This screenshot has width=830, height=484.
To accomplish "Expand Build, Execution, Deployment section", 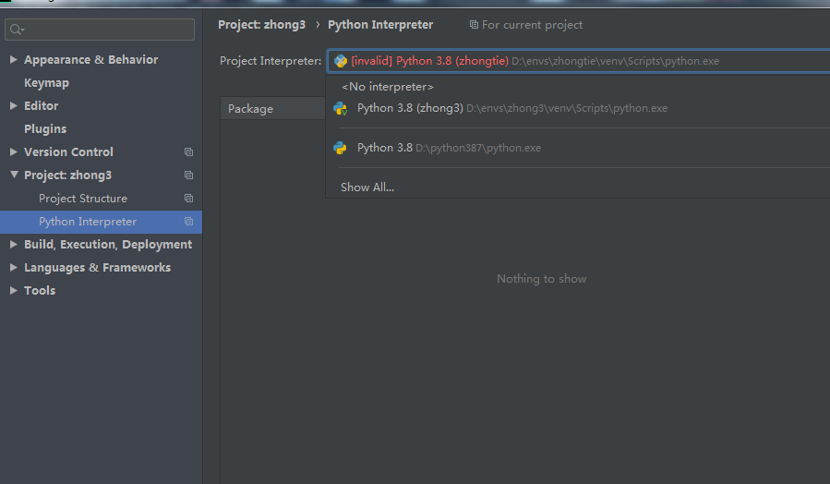I will (13, 245).
